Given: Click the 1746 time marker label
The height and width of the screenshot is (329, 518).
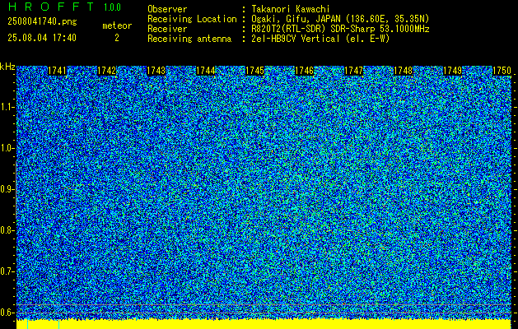Looking at the screenshot, I should [304, 71].
